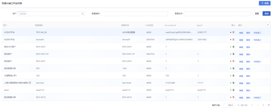
Task: Click the previous page arrow
Action: coord(258,105)
